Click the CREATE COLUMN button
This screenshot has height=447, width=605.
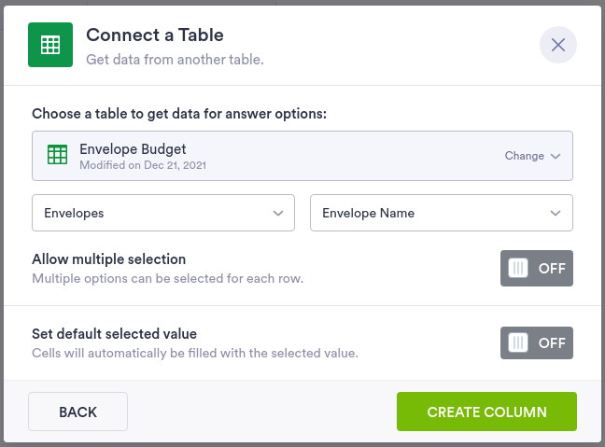coord(486,412)
